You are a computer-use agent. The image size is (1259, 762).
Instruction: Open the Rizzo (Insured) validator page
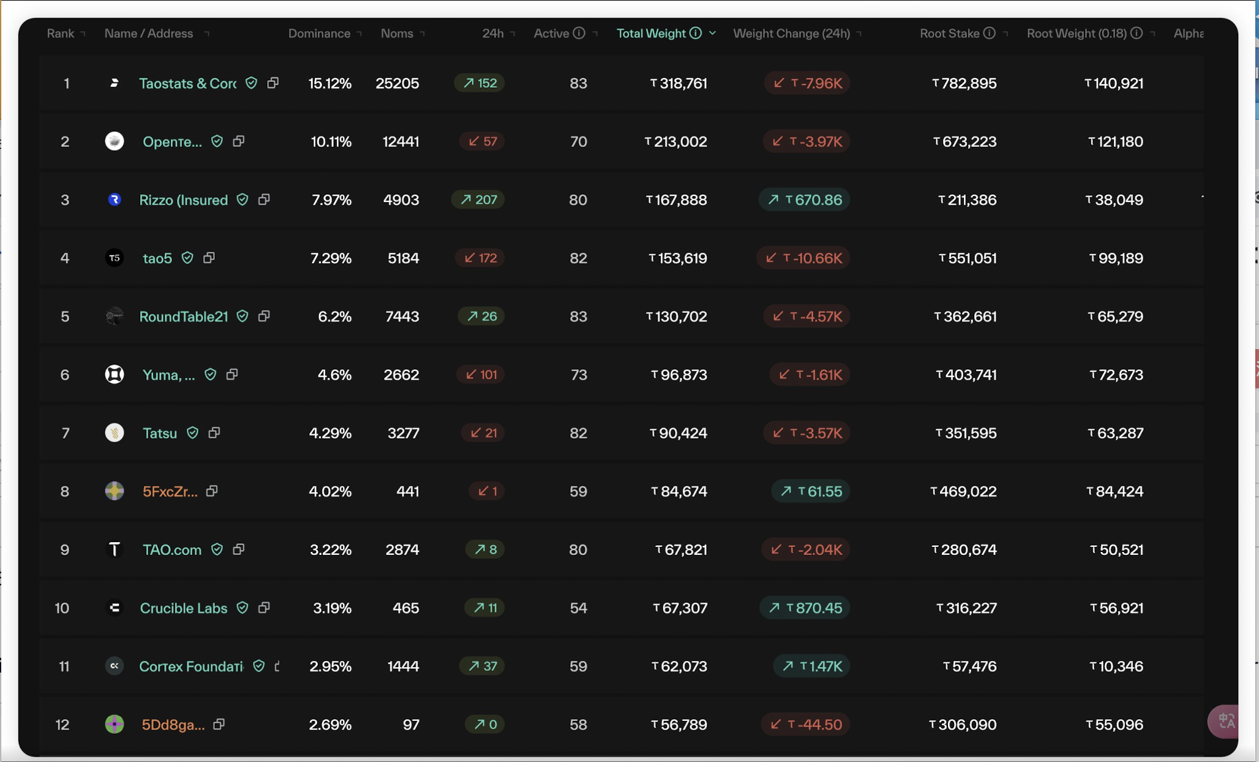tap(183, 200)
